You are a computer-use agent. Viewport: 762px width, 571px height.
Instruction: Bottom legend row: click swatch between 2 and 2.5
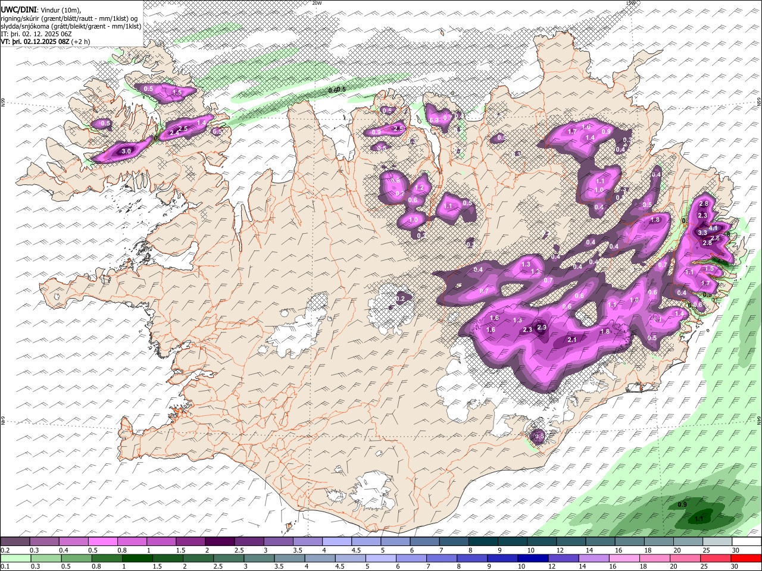[198, 558]
